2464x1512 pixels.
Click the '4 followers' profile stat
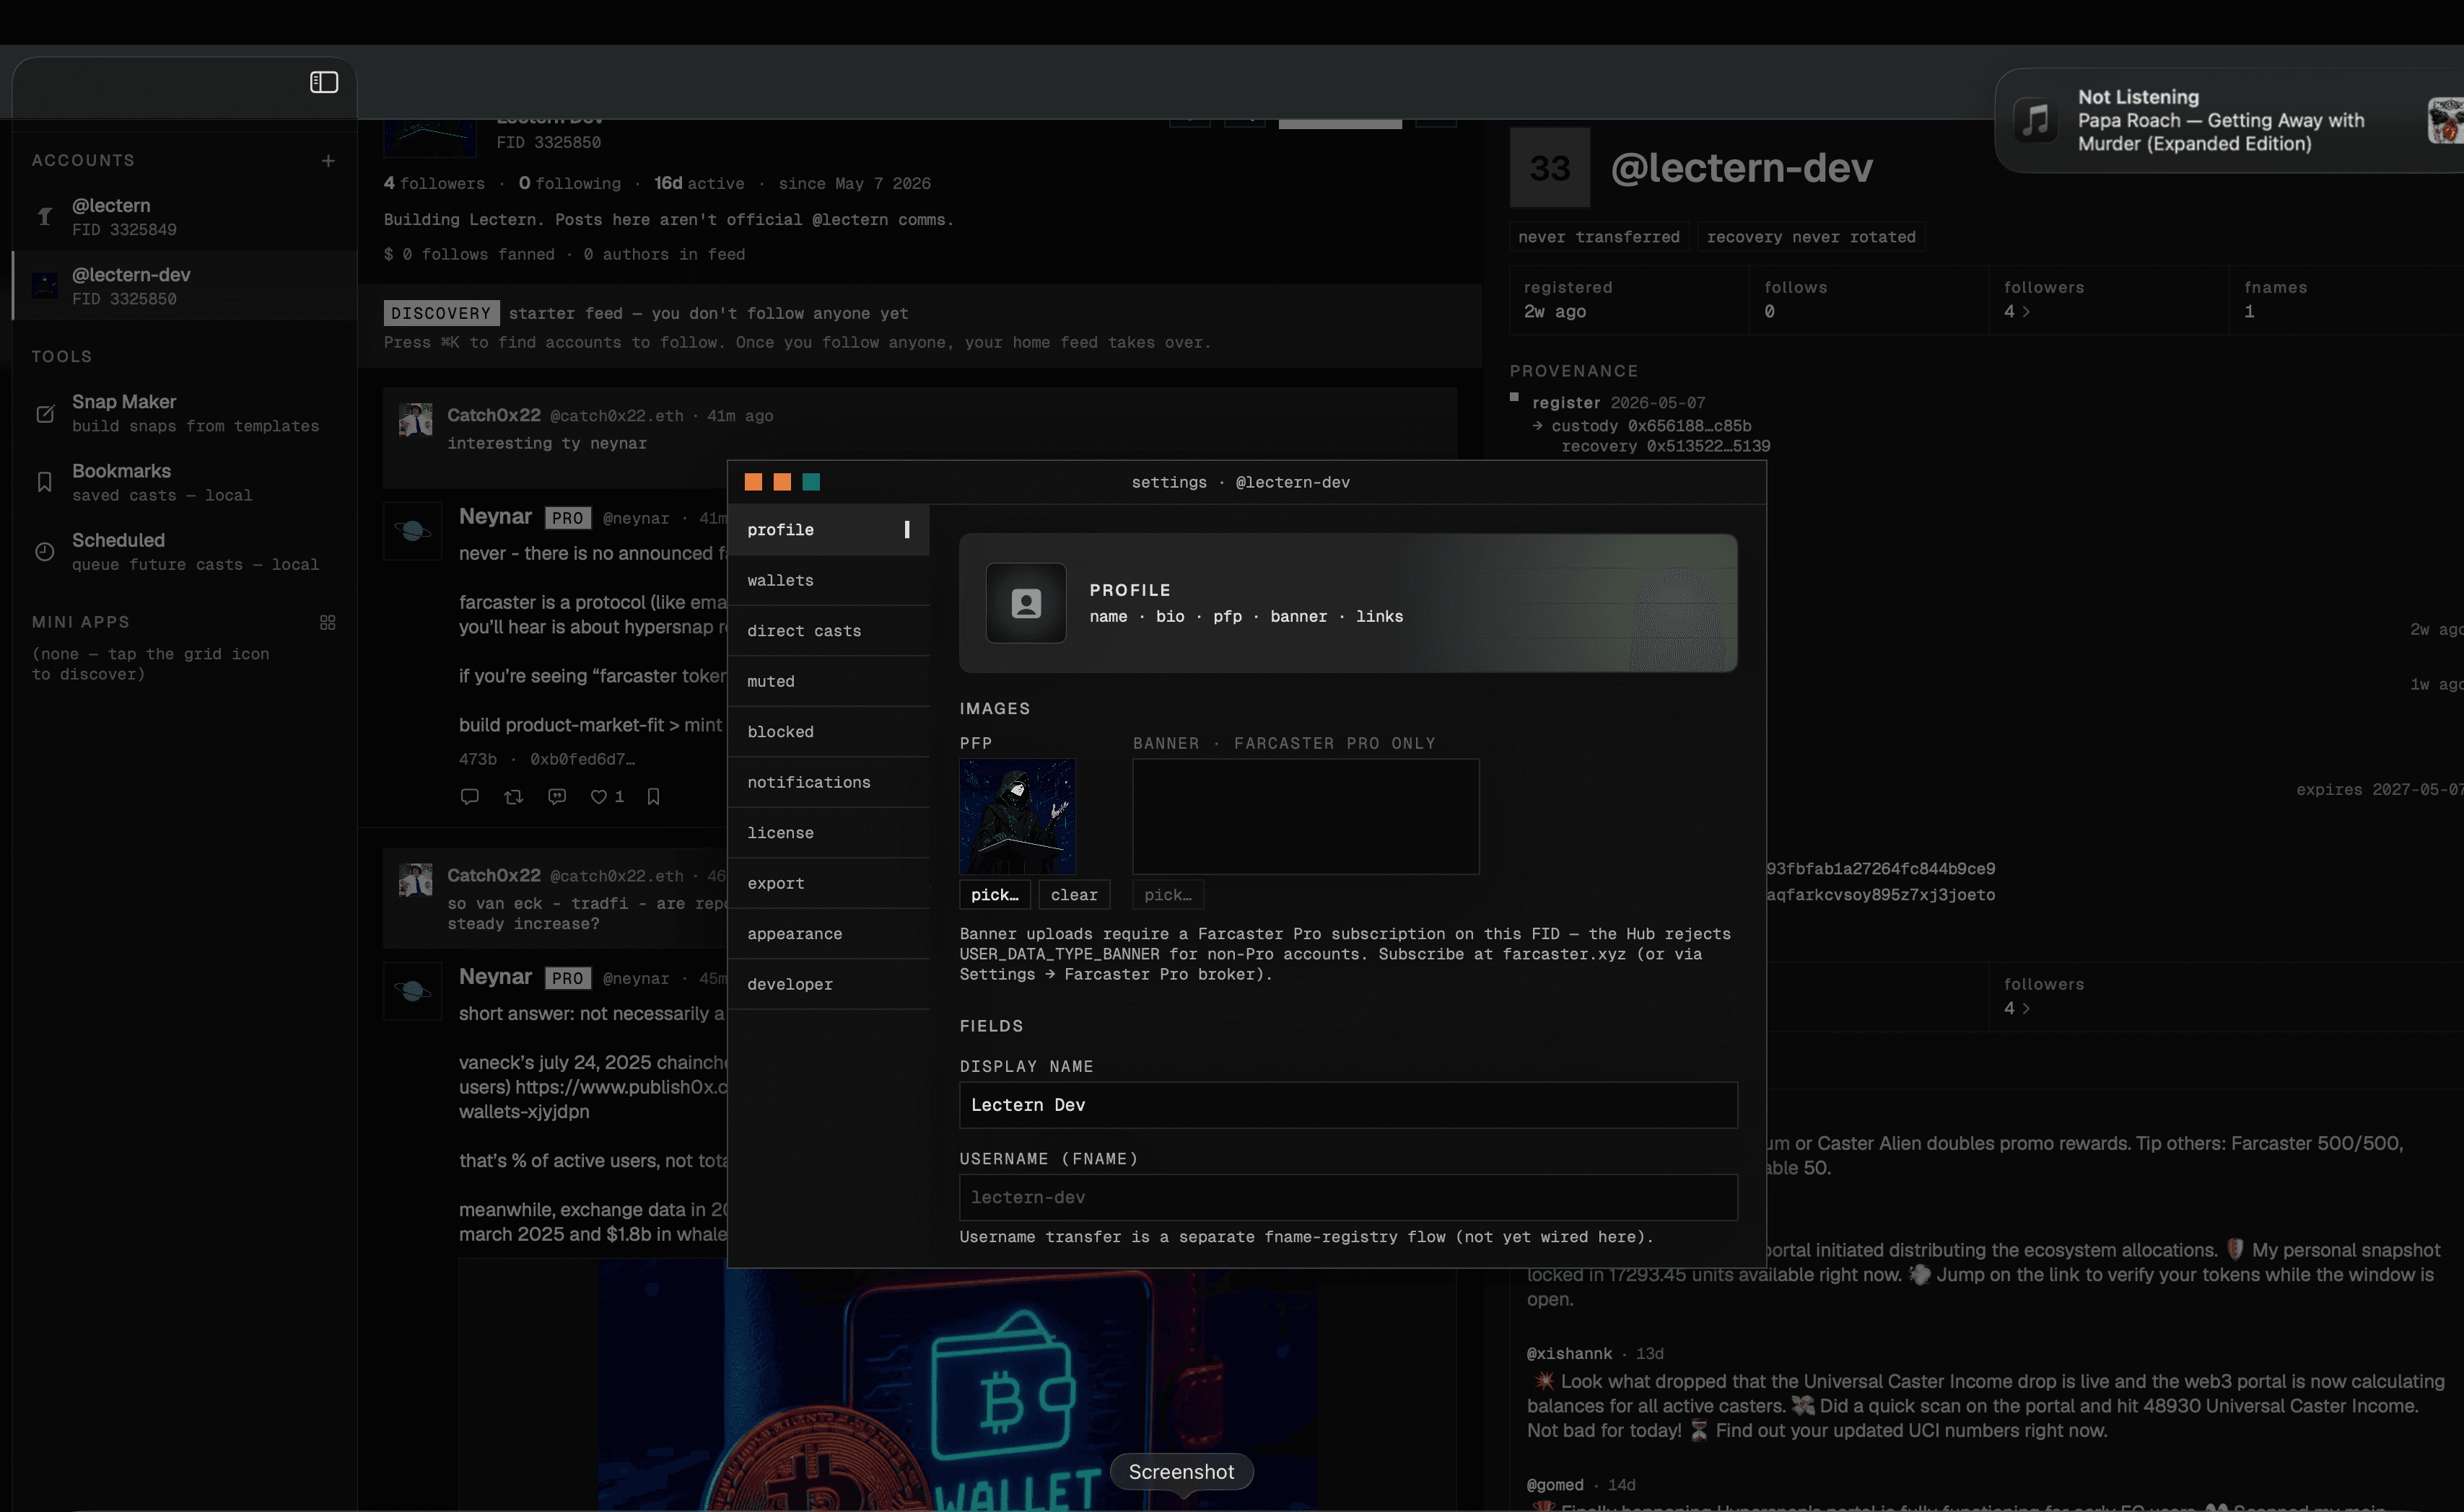(434, 183)
